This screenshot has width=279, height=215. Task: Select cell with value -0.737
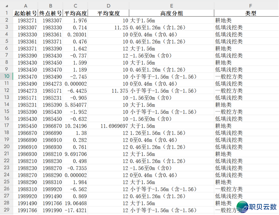75,56
